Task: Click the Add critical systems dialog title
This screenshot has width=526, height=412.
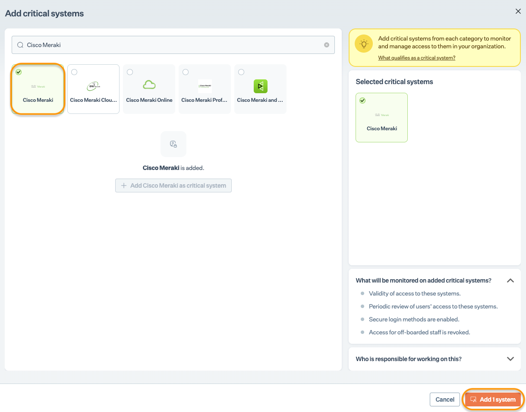Action: coord(44,13)
